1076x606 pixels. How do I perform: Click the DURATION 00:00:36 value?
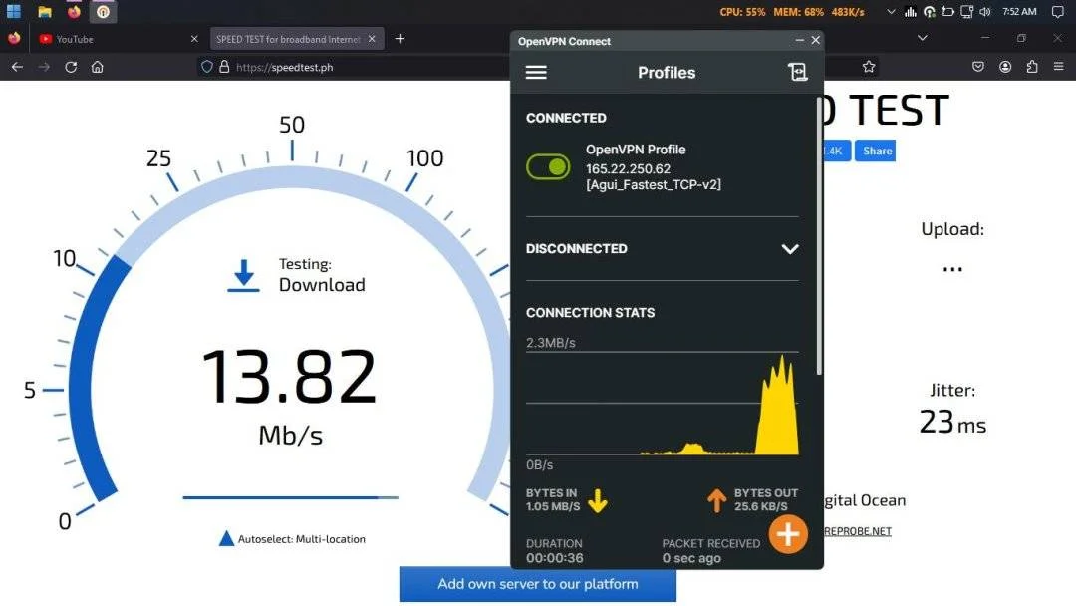(x=555, y=558)
